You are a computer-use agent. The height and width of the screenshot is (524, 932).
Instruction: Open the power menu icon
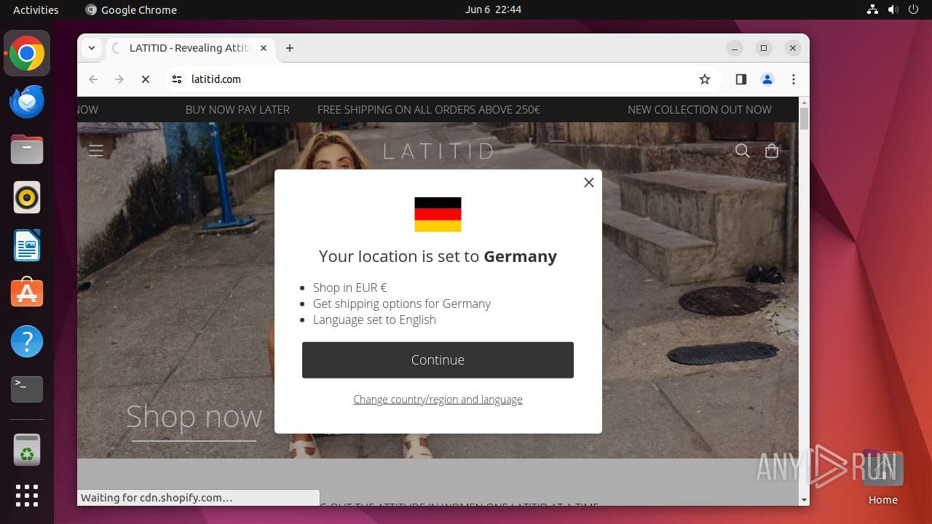pyautogui.click(x=913, y=9)
